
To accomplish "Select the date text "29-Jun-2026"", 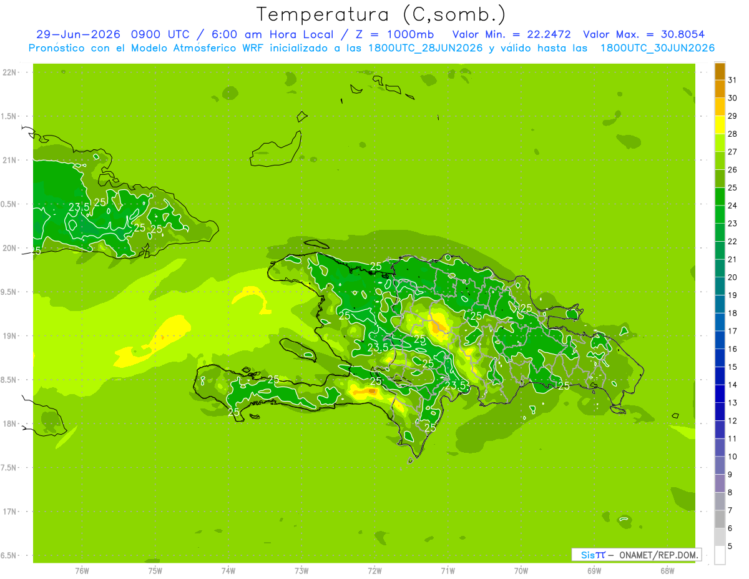I will pos(77,34).
